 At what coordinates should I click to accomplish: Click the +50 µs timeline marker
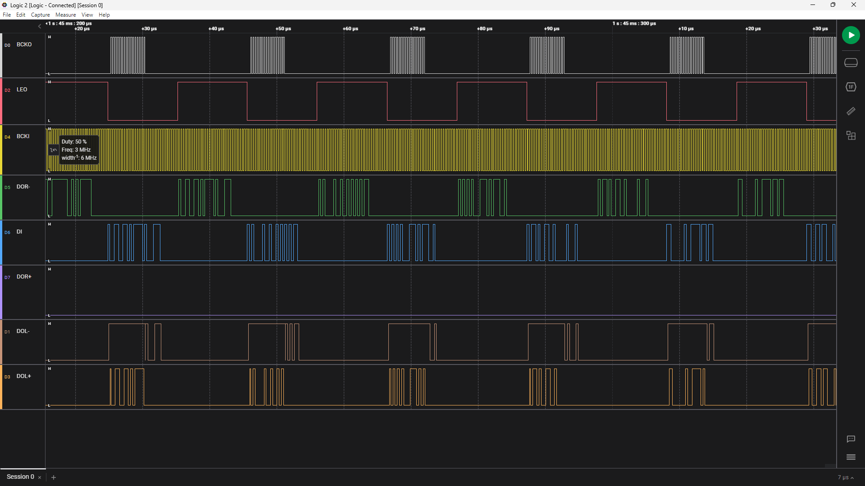click(x=283, y=29)
